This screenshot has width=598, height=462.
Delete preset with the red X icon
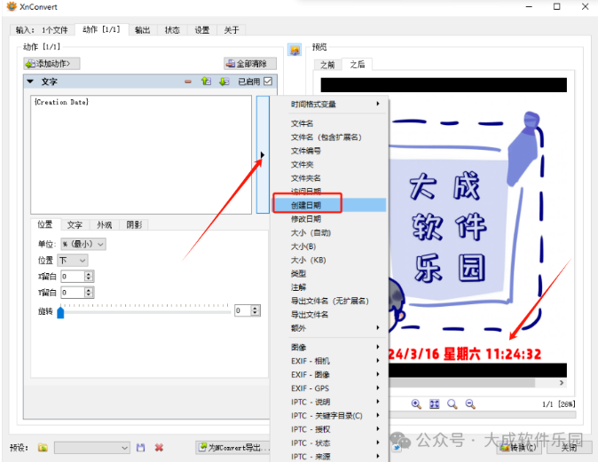tap(159, 448)
